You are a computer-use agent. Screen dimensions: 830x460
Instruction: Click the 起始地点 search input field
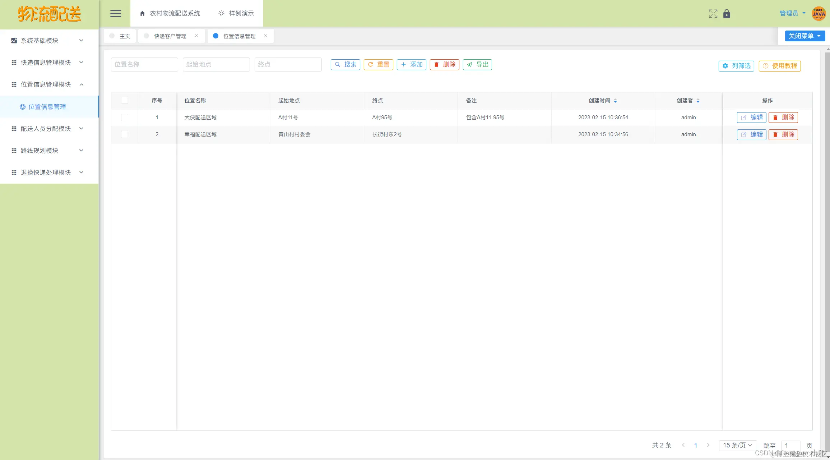216,65
